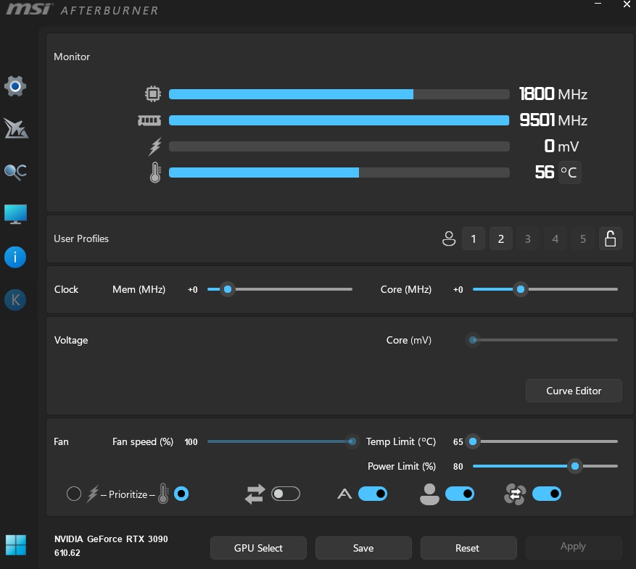Viewport: 636px width, 569px height.
Task: Open settings via the gear icon
Action: [x=15, y=86]
